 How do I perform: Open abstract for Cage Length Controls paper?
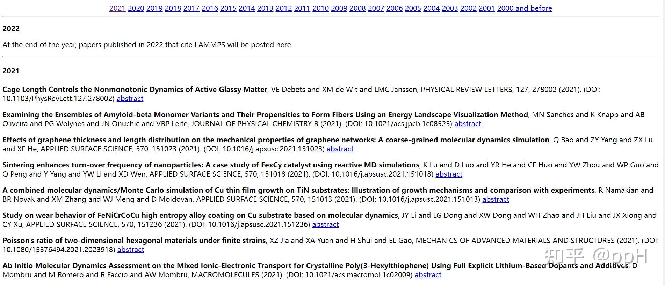[x=130, y=99]
